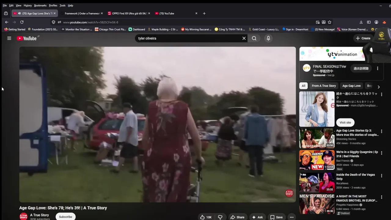Click the Create button

[x=363, y=38]
